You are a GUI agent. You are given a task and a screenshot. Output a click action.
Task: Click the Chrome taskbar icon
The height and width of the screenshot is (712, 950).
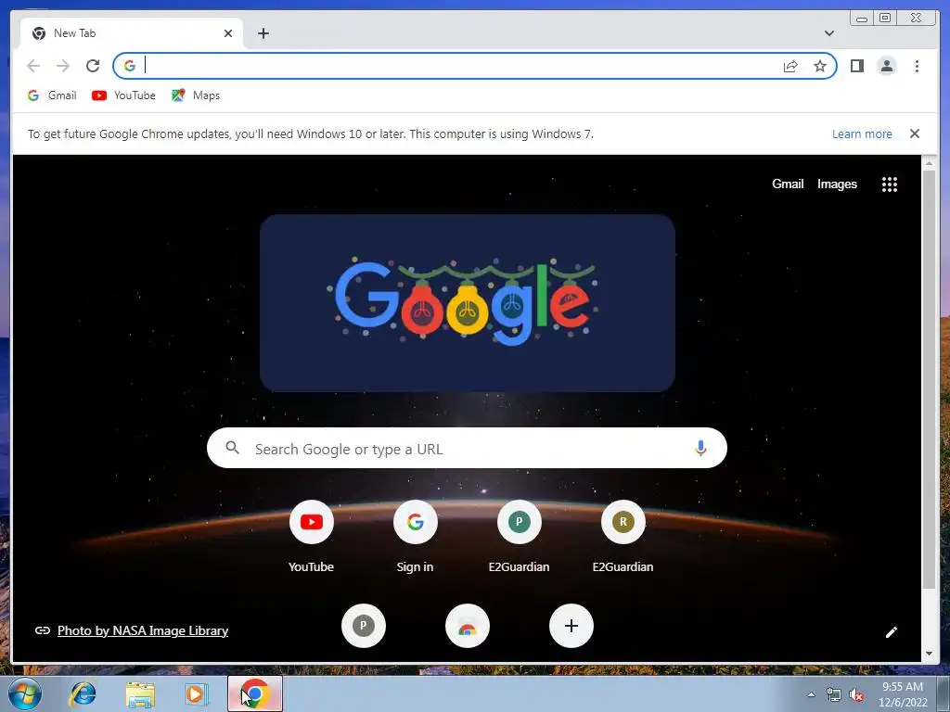[x=255, y=693]
